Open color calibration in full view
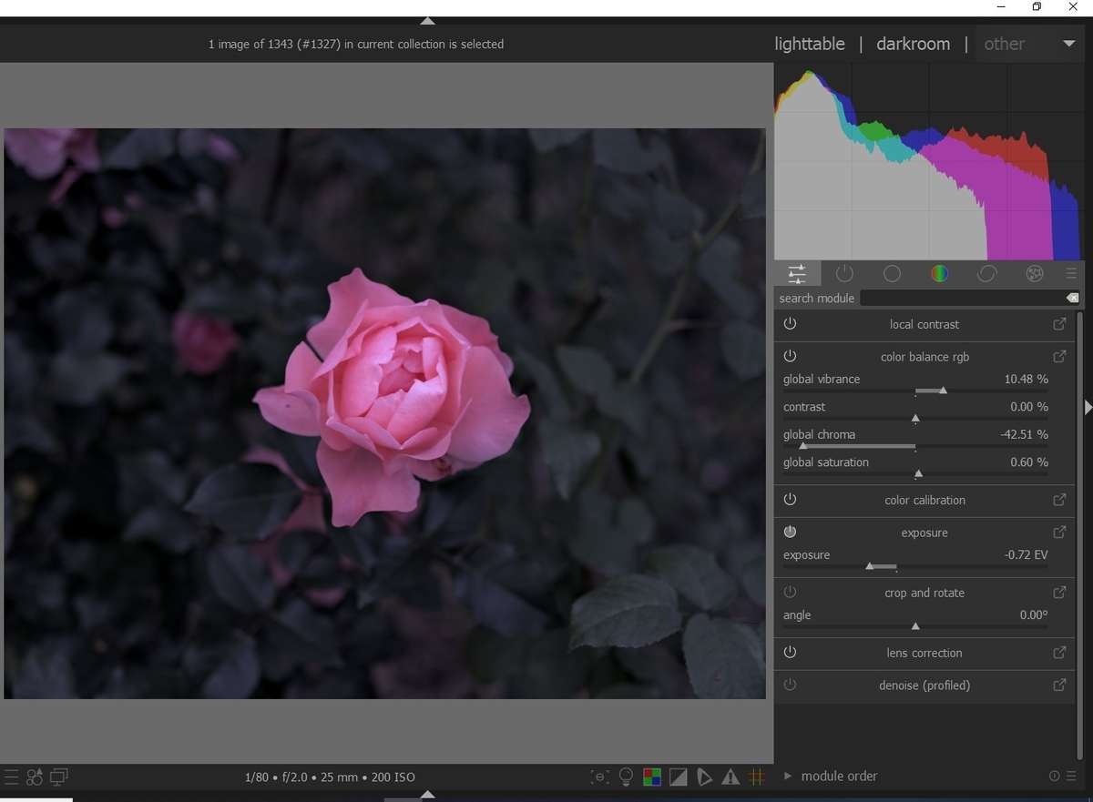 (x=1059, y=500)
